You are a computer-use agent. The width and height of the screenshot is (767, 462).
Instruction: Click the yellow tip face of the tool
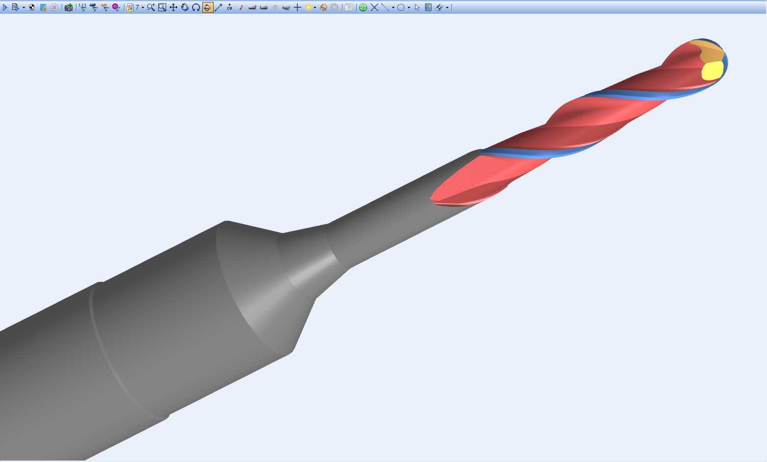click(712, 71)
